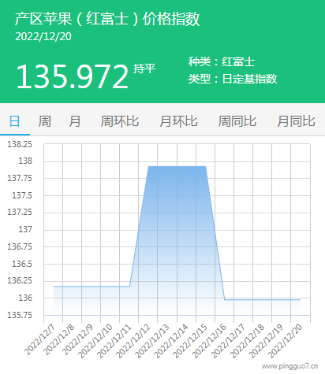
Task: Select the 日 daily tab
Action: pyautogui.click(x=15, y=121)
